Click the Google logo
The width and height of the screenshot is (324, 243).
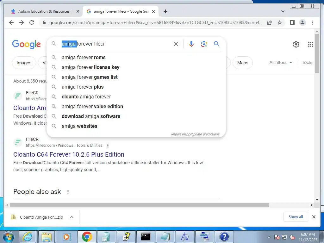(27, 44)
